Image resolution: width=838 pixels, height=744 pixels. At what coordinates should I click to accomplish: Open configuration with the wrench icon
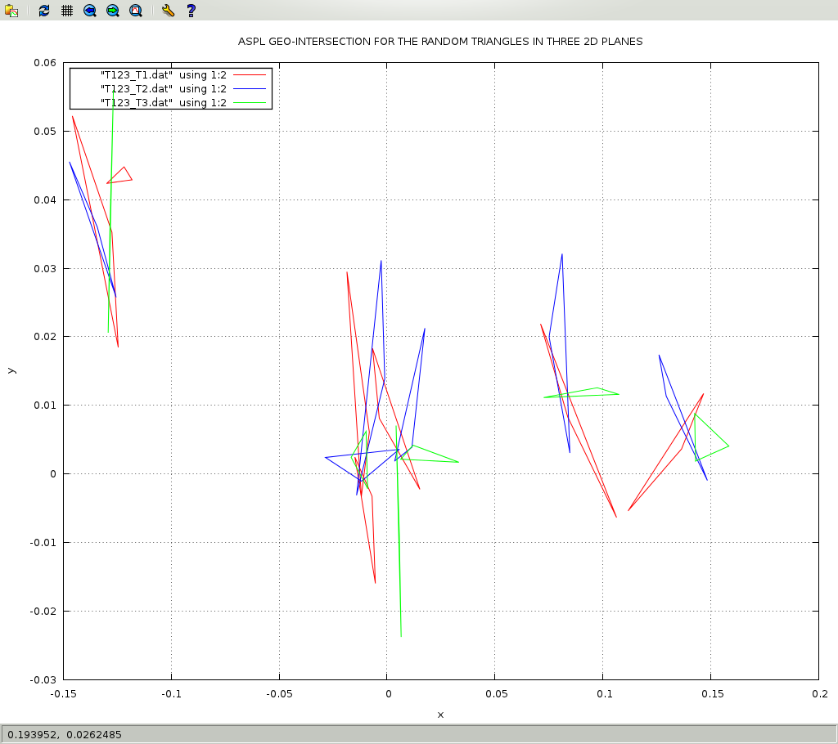click(168, 11)
